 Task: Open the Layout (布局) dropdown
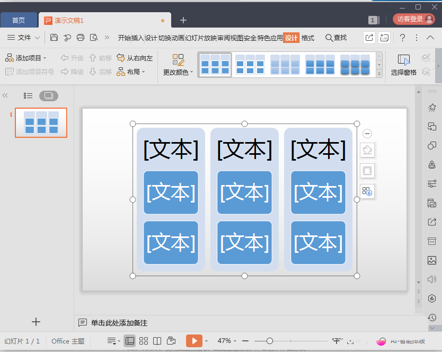131,72
